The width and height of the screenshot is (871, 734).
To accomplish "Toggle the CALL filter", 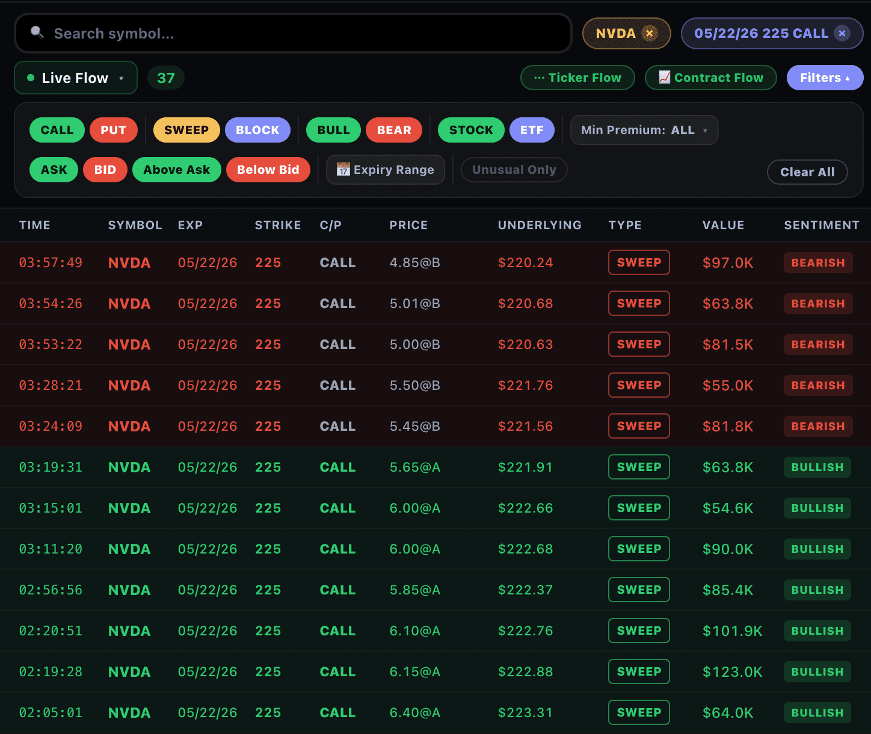I will [57, 130].
